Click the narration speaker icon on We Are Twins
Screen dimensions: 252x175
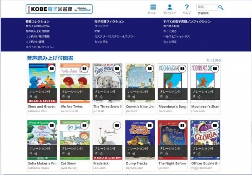(68, 97)
